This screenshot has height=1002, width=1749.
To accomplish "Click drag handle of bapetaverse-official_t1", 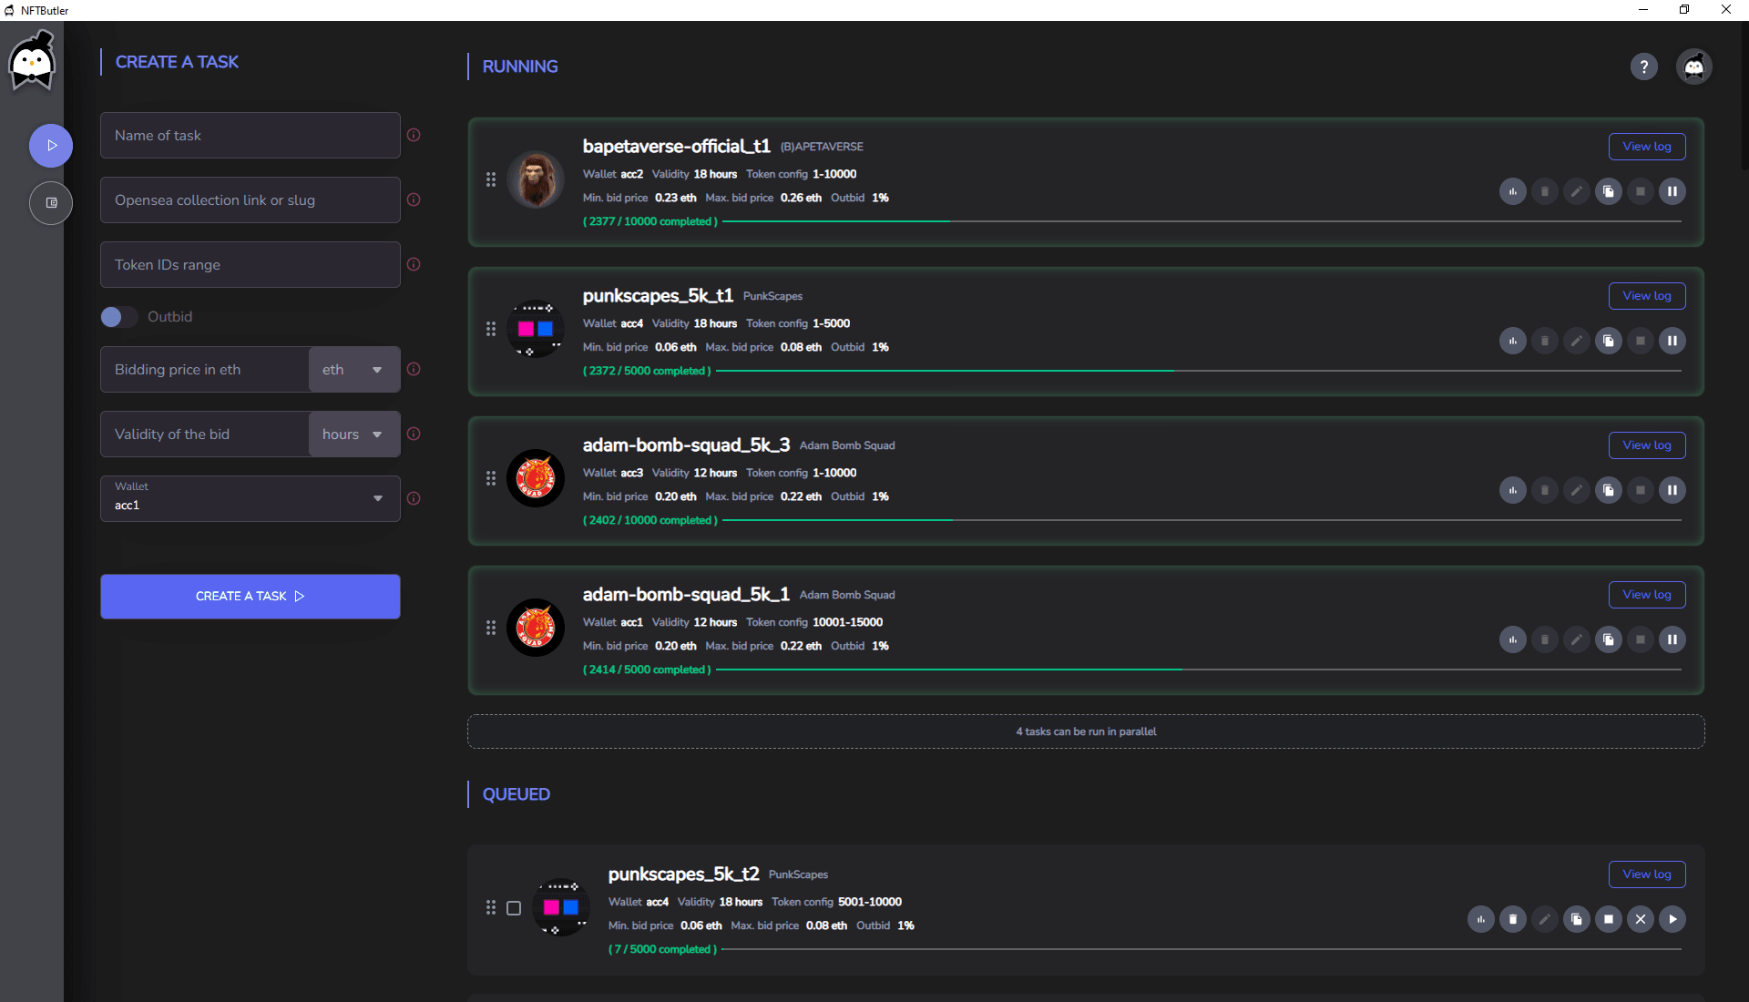I will [x=491, y=179].
